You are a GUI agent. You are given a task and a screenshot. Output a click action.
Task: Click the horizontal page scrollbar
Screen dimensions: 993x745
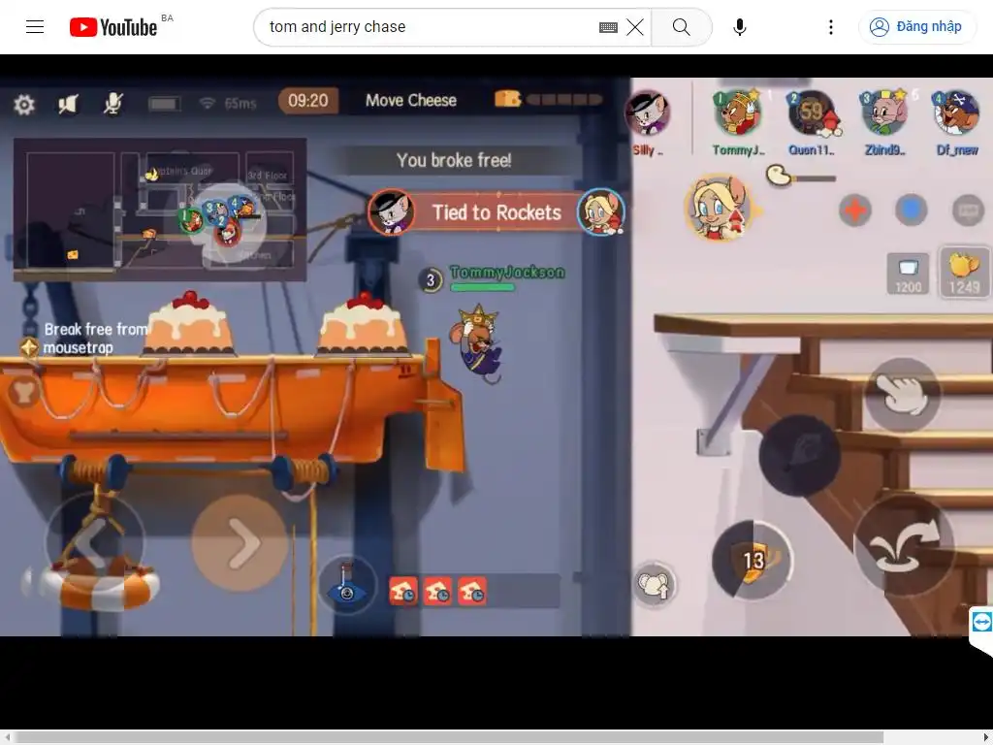tap(448, 737)
